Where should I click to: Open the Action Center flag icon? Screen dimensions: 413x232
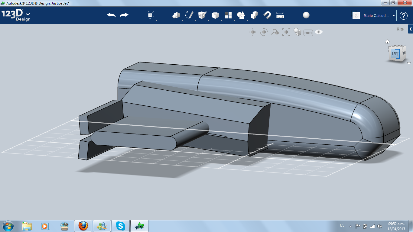[x=358, y=226]
